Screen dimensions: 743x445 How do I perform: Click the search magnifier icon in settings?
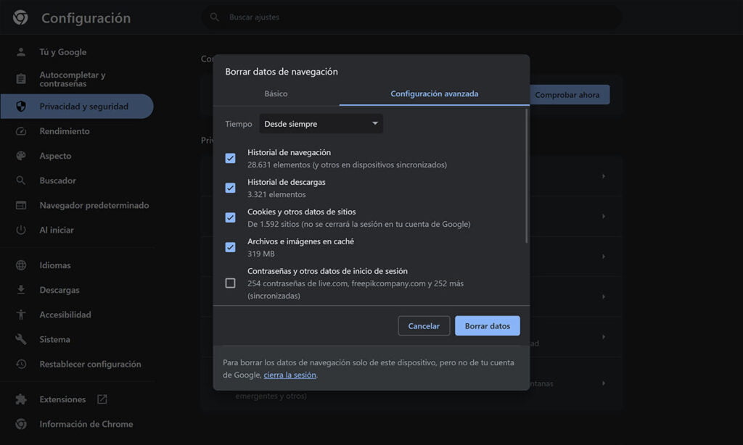[x=215, y=17]
